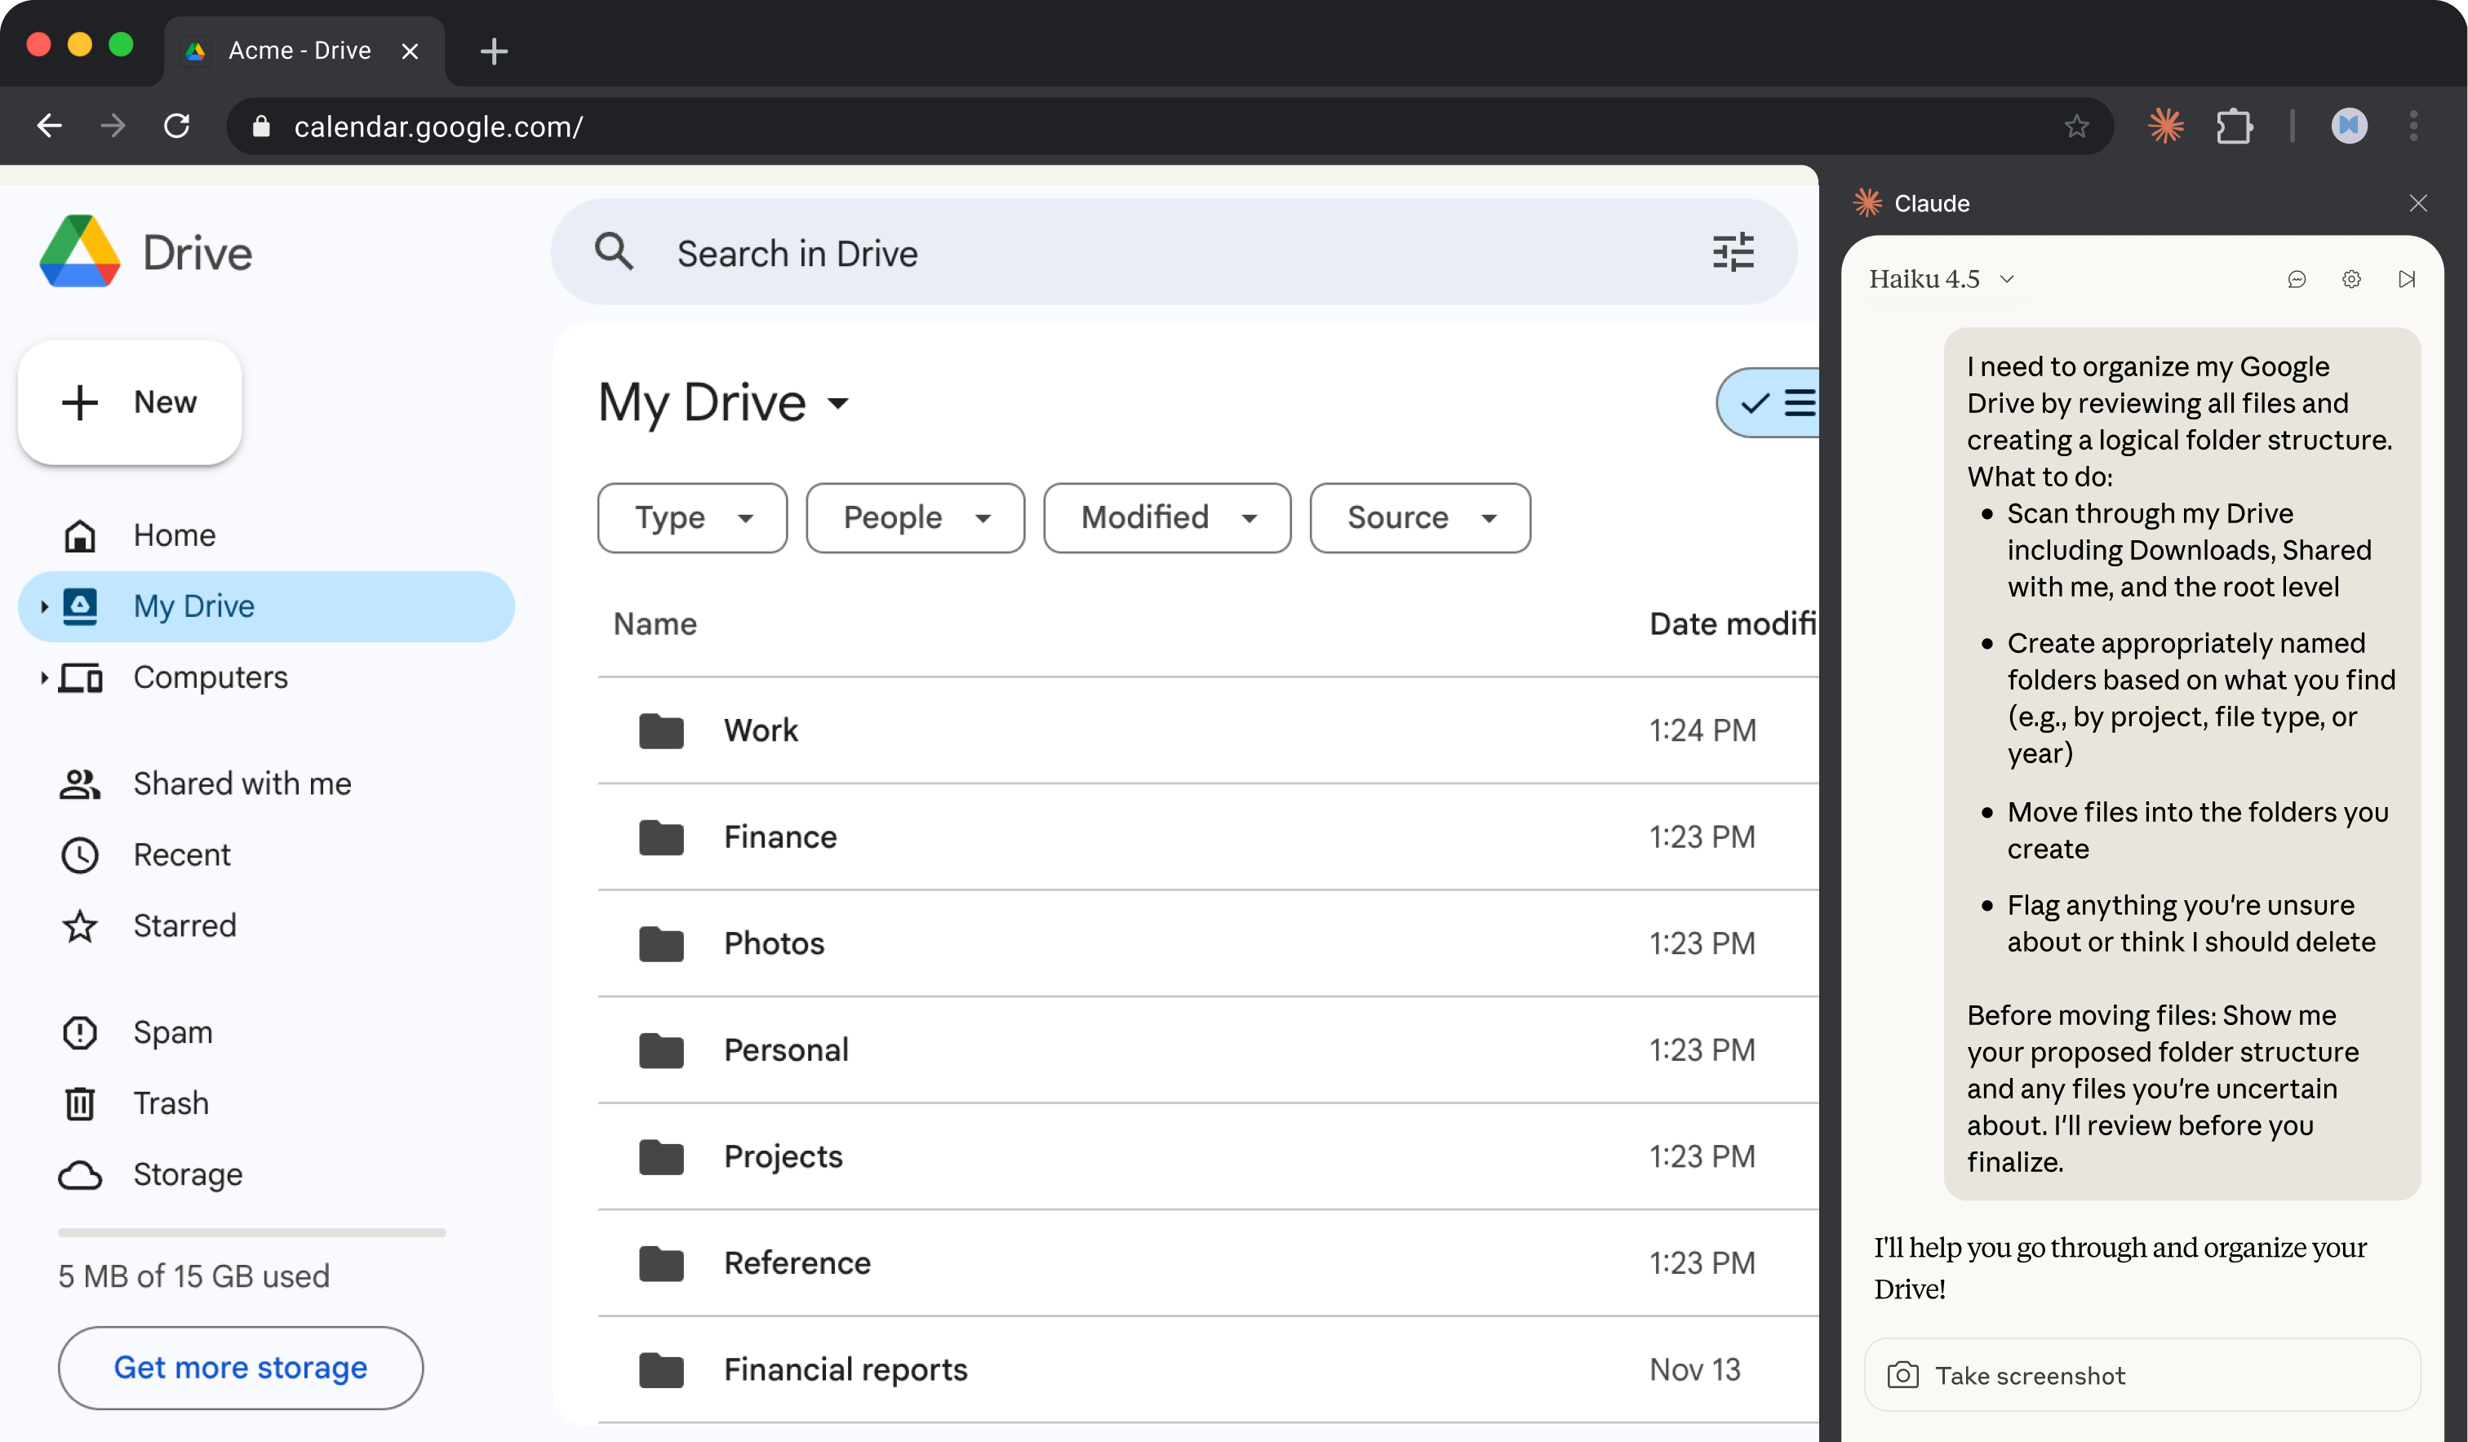Go to Shared with me
Viewport: 2468px width, 1442px height.
(x=241, y=783)
